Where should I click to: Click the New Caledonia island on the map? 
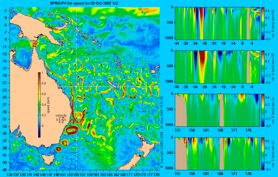tap(111, 83)
